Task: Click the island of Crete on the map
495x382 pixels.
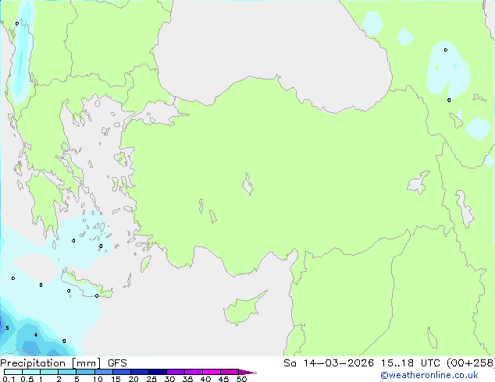Action: coord(85,285)
